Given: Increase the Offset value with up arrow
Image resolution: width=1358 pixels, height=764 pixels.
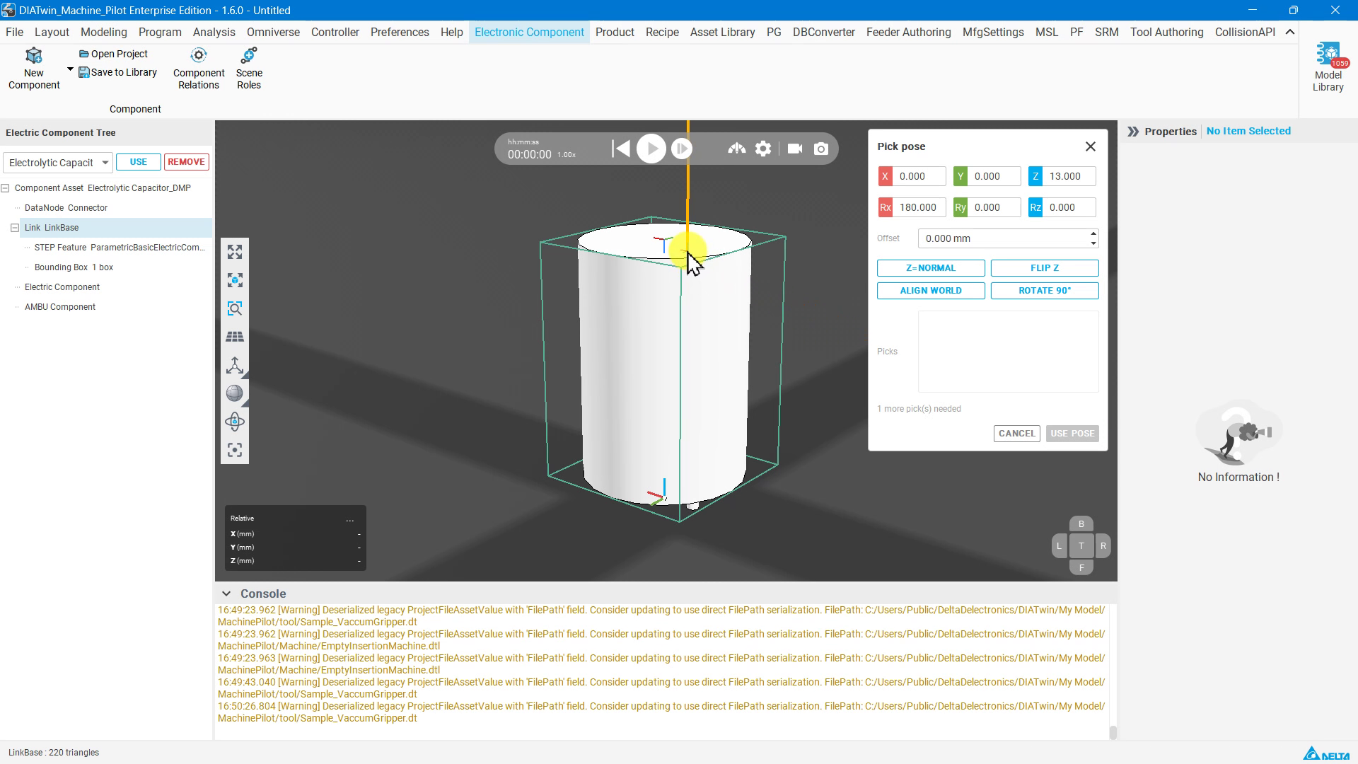Looking at the screenshot, I should click(x=1093, y=234).
